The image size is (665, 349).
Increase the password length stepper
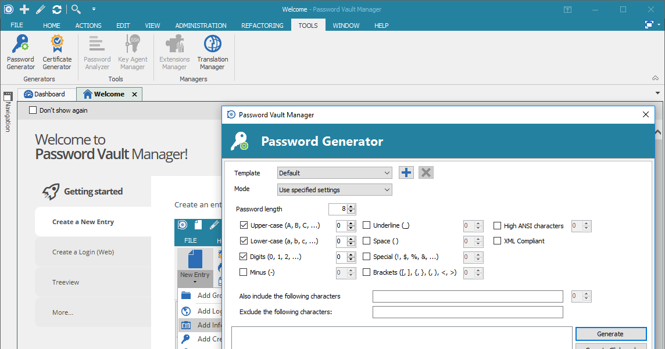tap(351, 206)
